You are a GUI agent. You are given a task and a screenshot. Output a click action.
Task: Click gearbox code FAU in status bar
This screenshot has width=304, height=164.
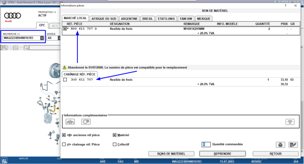coord(120,162)
